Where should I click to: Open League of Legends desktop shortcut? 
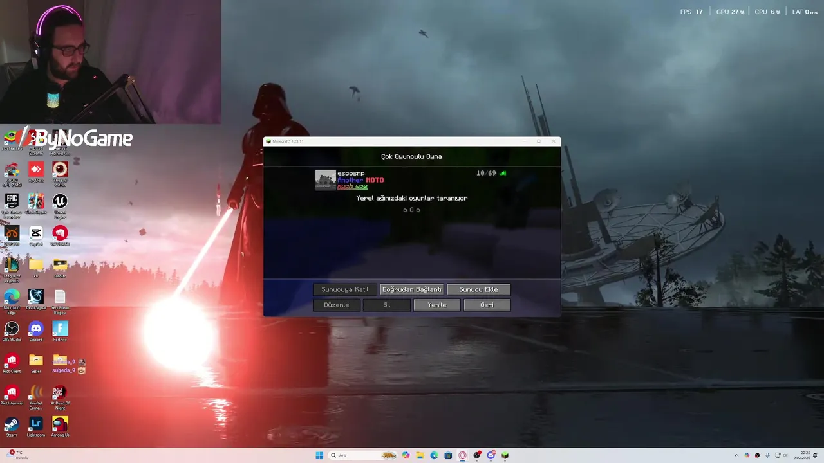[12, 269]
